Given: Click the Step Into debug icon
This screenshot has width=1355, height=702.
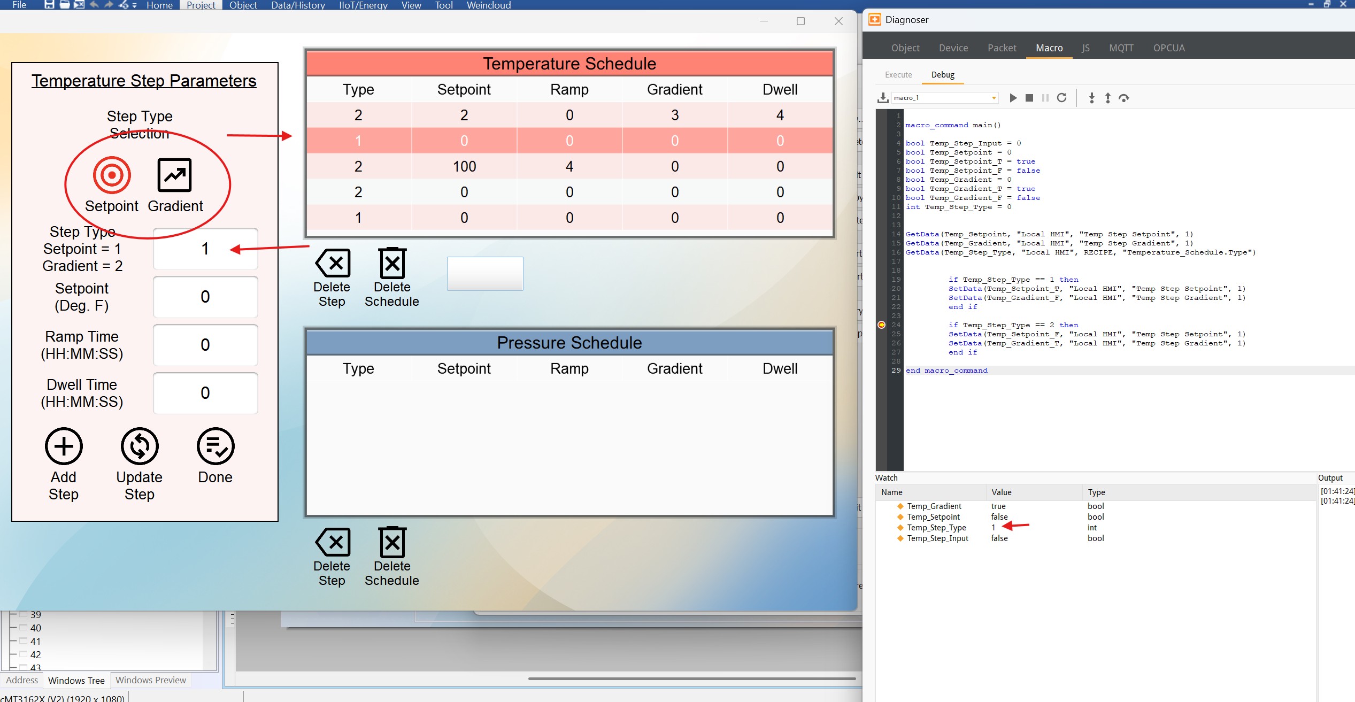Looking at the screenshot, I should pos(1091,98).
